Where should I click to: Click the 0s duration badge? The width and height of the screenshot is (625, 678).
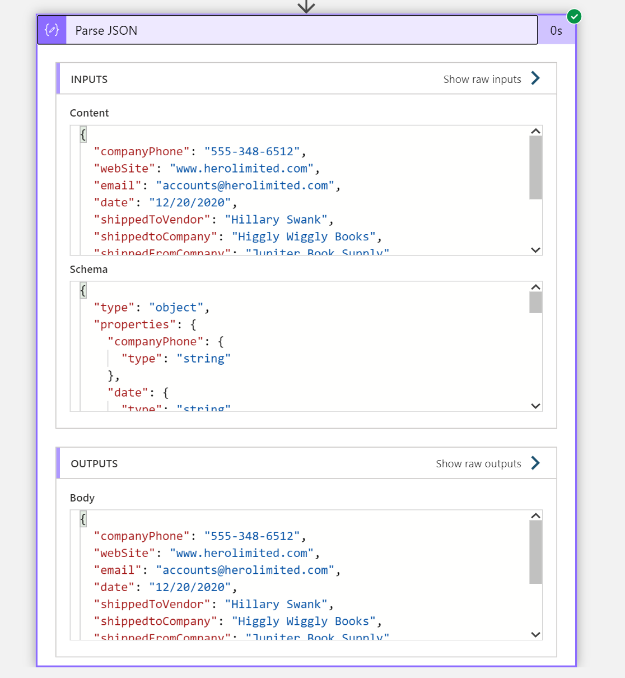(557, 30)
